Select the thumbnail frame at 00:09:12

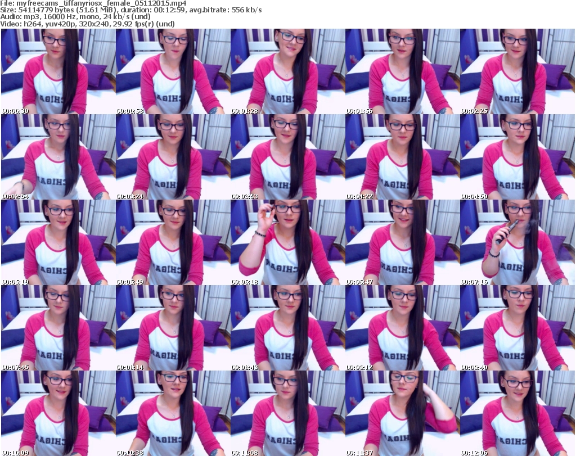pos(402,328)
